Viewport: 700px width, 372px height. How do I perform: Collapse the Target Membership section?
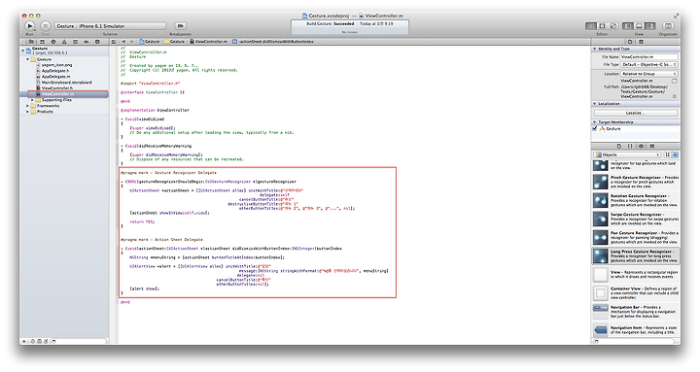pos(595,121)
